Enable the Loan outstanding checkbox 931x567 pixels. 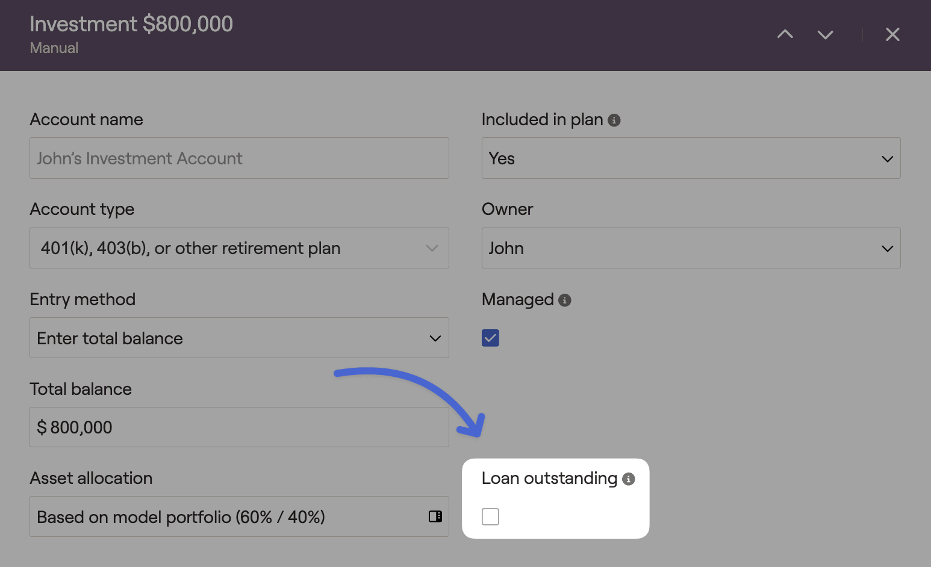490,516
